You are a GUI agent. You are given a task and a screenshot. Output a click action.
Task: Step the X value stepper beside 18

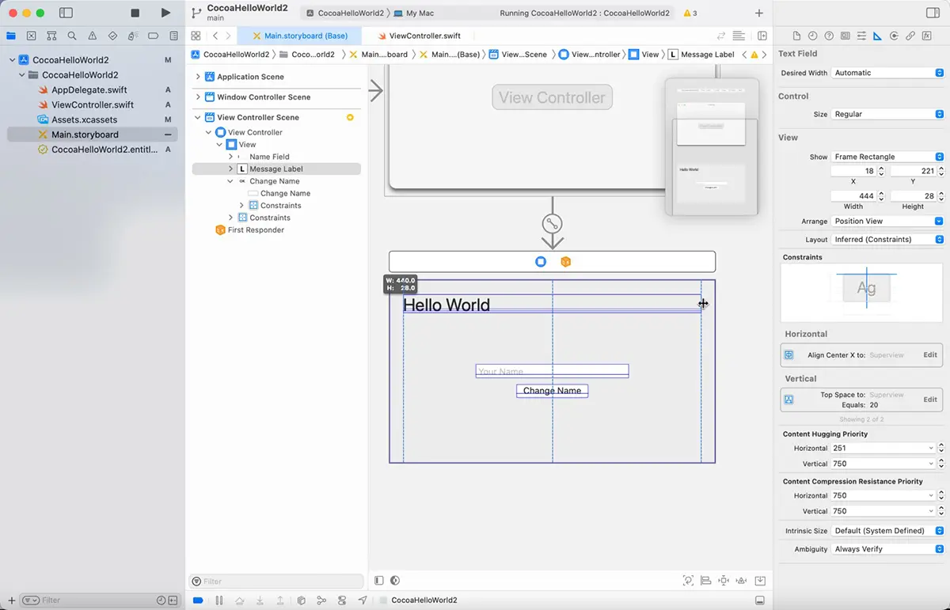tap(881, 171)
